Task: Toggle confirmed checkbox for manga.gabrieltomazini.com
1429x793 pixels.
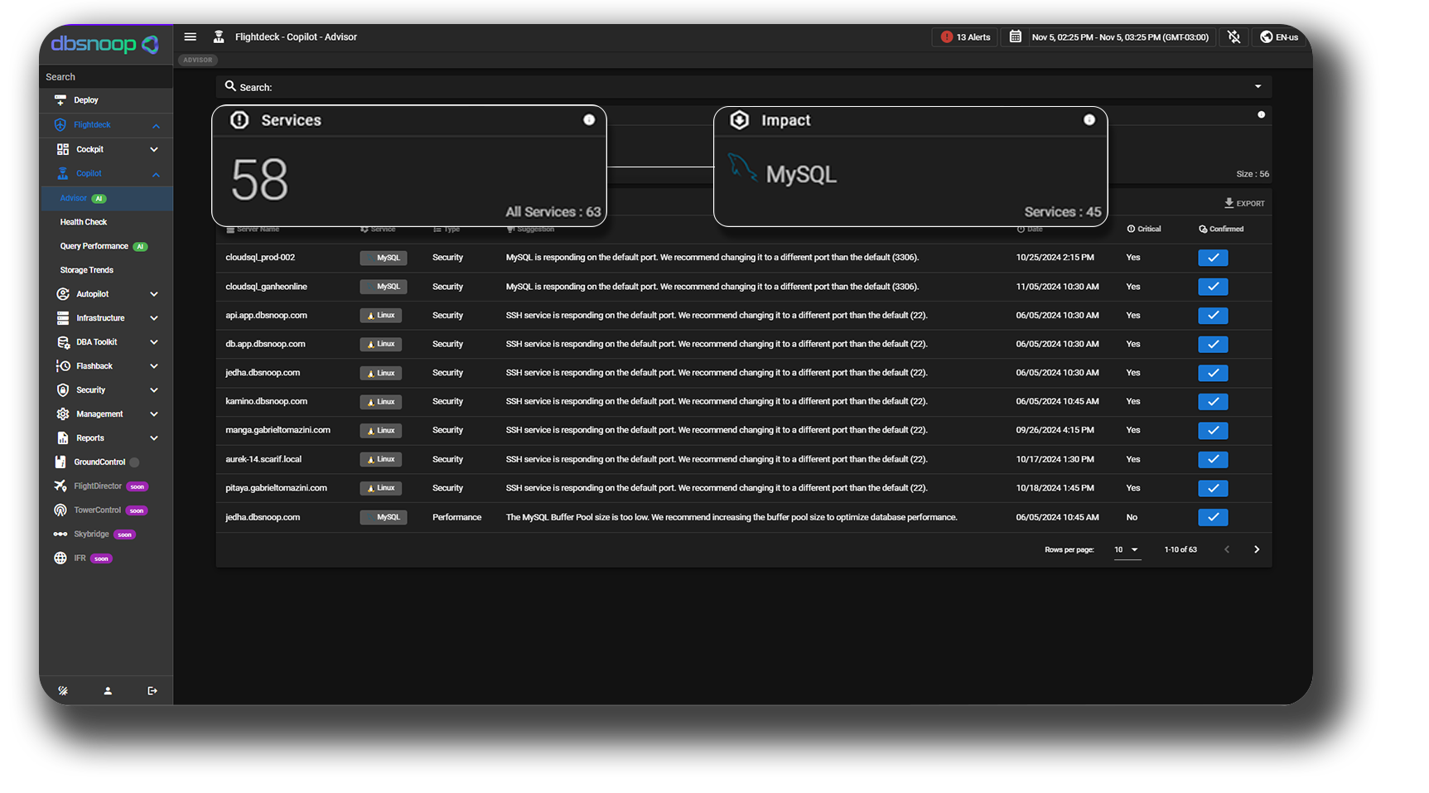Action: [1213, 430]
